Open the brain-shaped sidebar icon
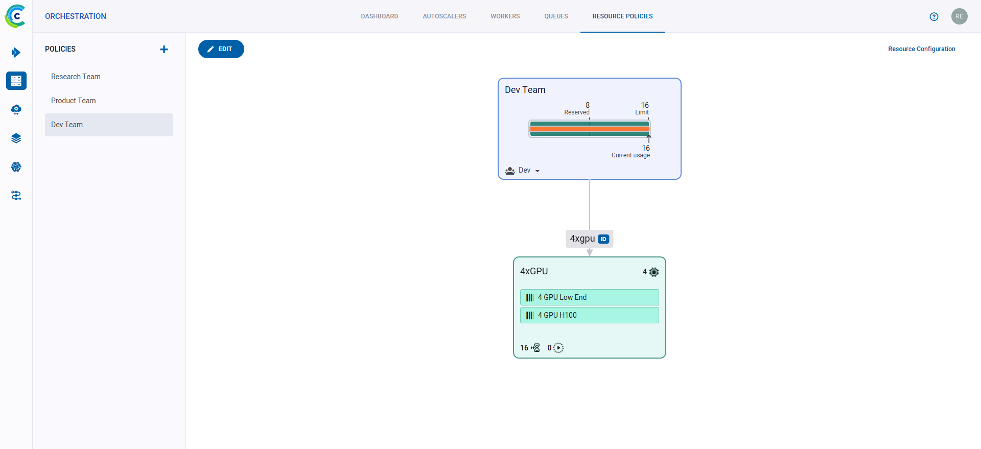The width and height of the screenshot is (981, 449). click(x=16, y=167)
